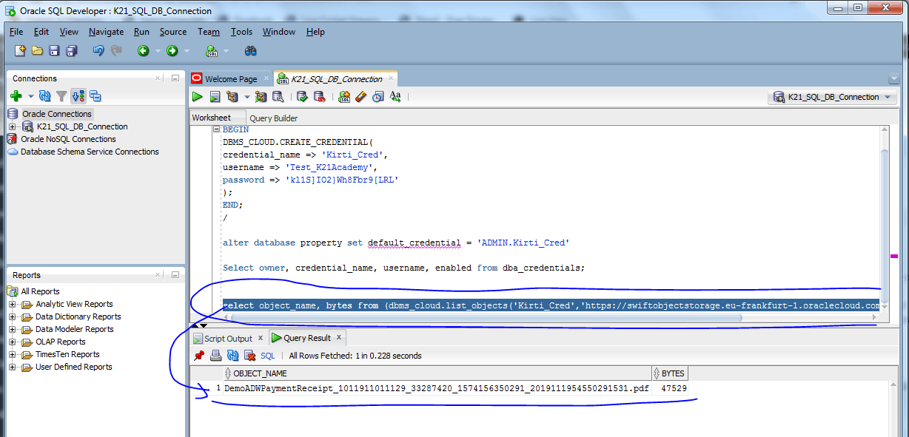This screenshot has height=437, width=909.
Task: Switch to the Query Builder tab
Action: click(x=273, y=118)
